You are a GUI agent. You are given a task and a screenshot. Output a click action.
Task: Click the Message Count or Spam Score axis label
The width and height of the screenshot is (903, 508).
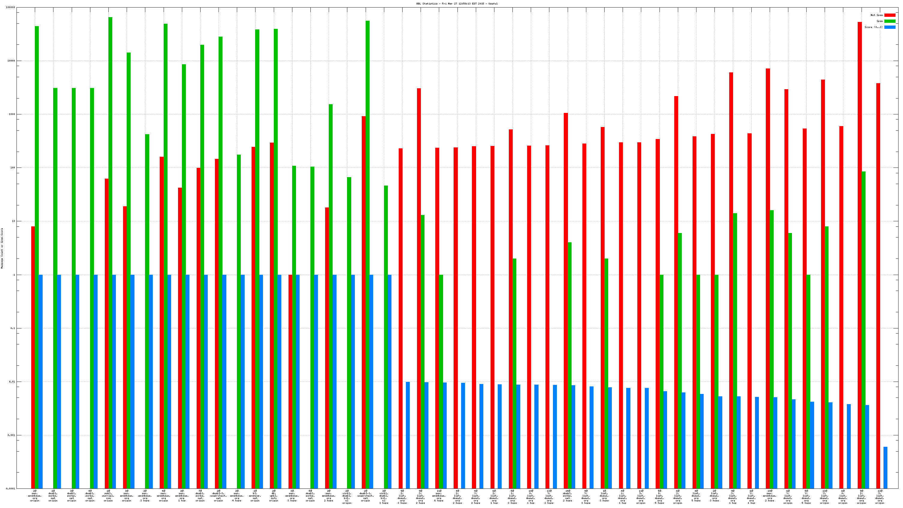click(x=2, y=248)
